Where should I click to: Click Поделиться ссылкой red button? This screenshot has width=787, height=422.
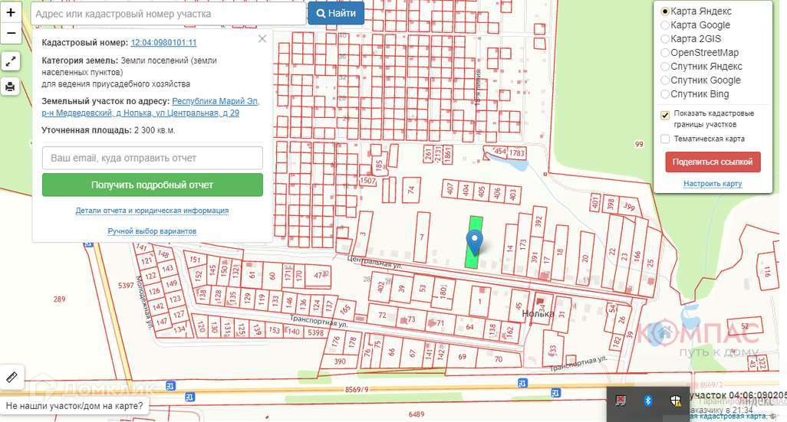(713, 162)
